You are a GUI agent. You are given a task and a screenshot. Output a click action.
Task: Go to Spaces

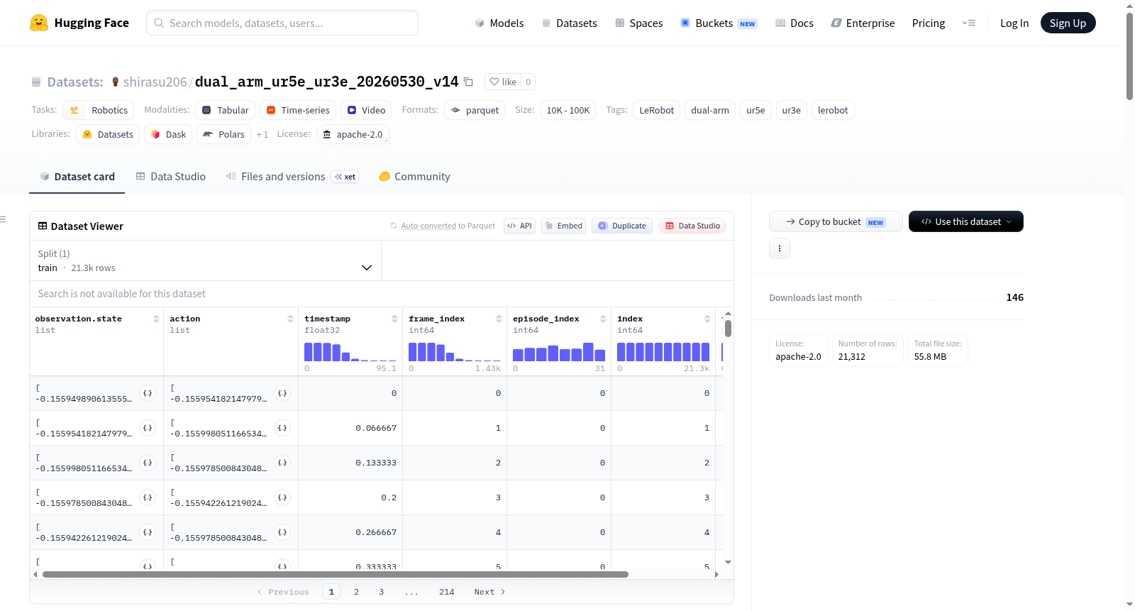(x=638, y=23)
